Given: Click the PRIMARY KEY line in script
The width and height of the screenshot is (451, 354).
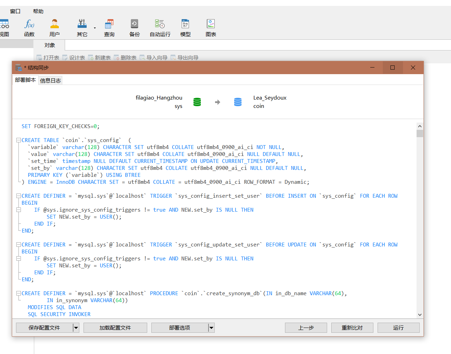Looking at the screenshot, I should tap(84, 175).
